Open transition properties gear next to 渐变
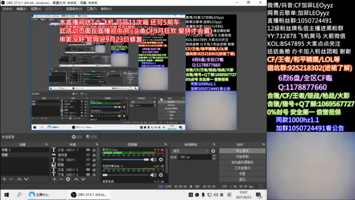 (213, 151)
